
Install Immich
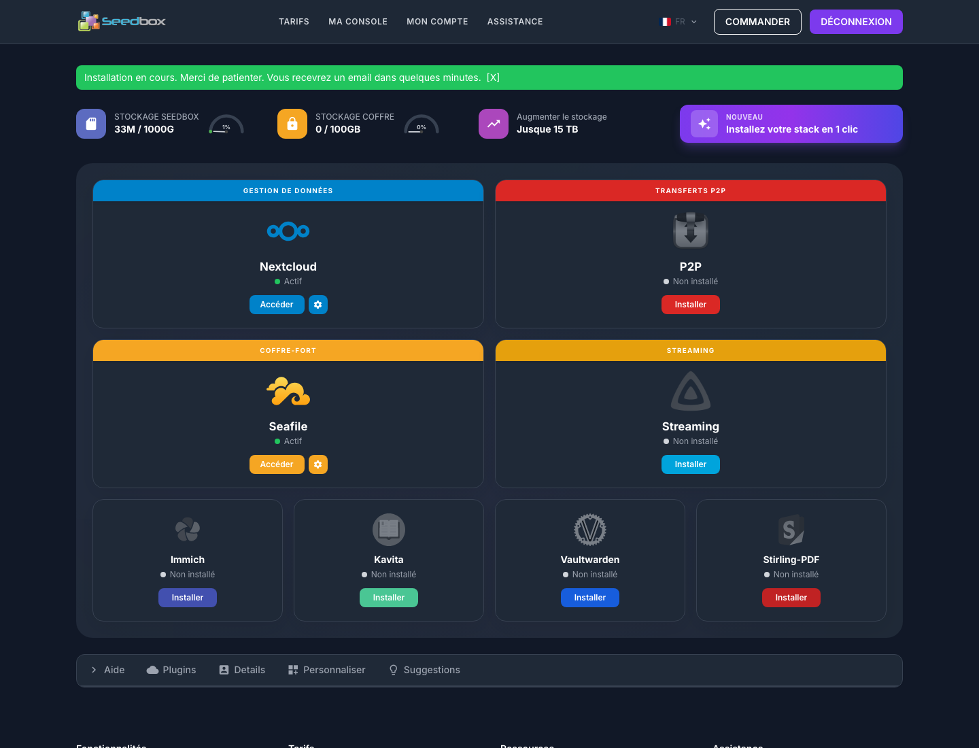point(188,598)
